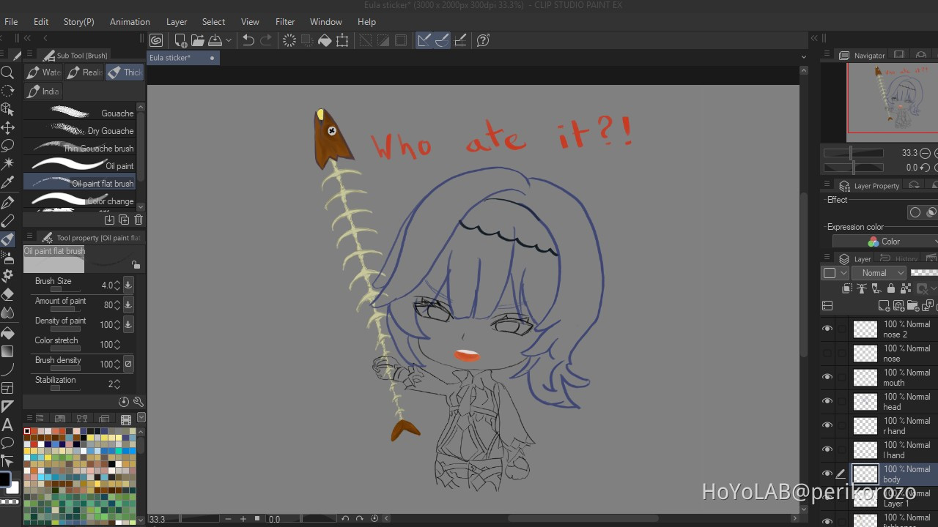Toggle visibility of the head layer
This screenshot has height=527, width=938.
pos(827,401)
